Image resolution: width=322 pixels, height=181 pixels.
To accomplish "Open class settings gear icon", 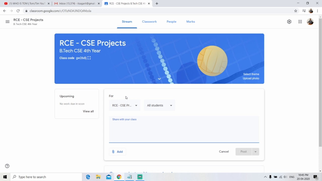I will tap(289, 22).
